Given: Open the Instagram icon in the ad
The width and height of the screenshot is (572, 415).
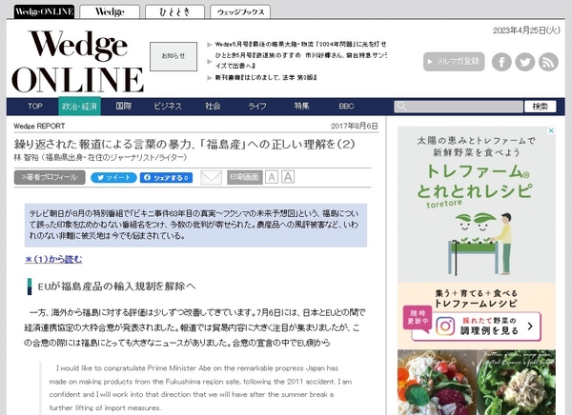Looking at the screenshot, I should pyautogui.click(x=445, y=326).
